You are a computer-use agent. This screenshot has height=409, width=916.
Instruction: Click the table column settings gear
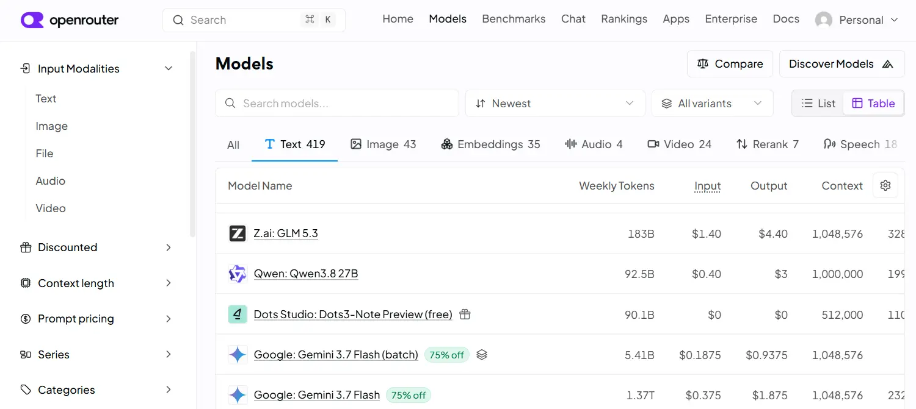click(885, 185)
